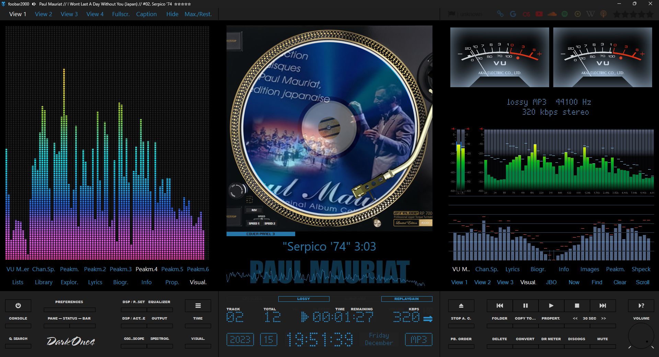Click the power icon button
Image resolution: width=659 pixels, height=357 pixels.
[18, 306]
